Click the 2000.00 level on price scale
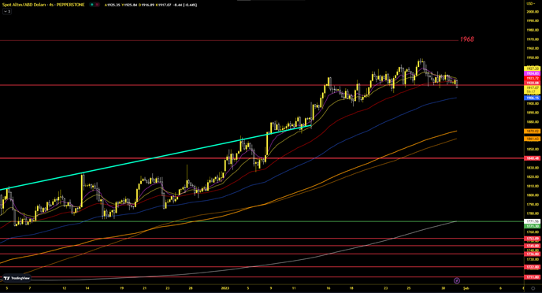Viewport: 542px width, 293px height. point(533,12)
